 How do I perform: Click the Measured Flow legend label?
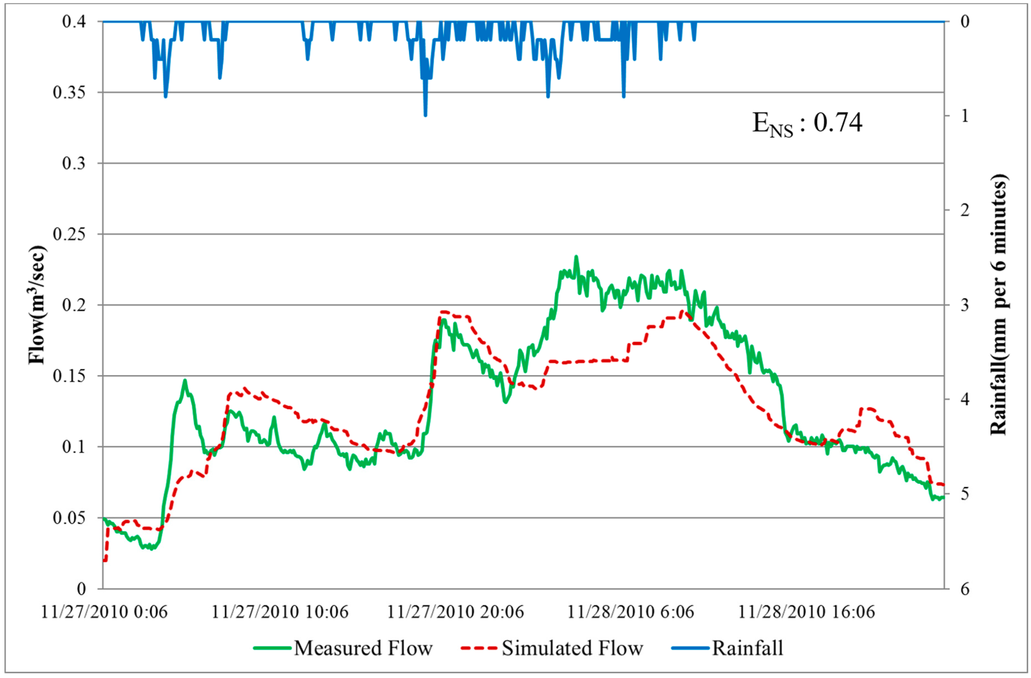pos(363,648)
